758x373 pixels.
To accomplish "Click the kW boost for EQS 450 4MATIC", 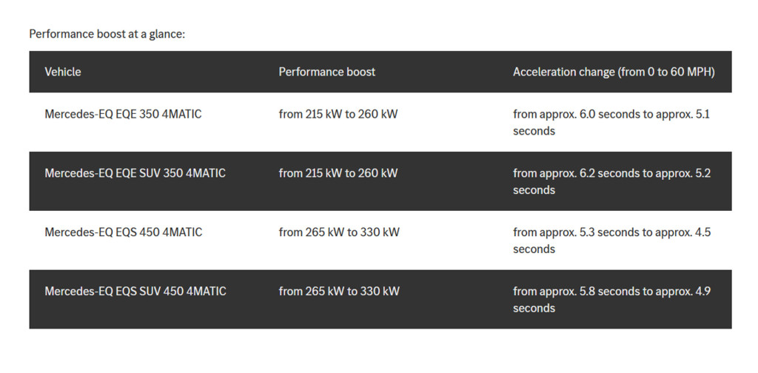I will click(339, 232).
